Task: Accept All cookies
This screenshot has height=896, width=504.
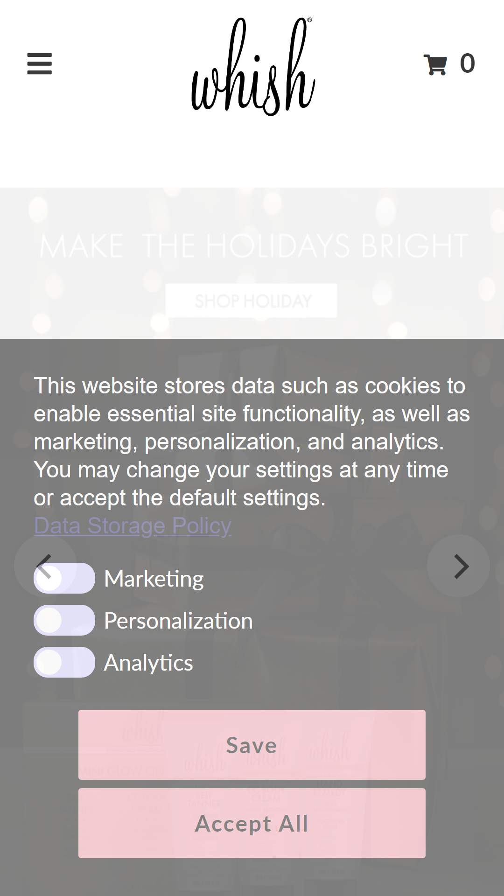Action: 252,823
